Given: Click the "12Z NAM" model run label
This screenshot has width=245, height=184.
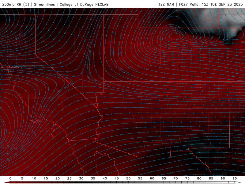Looking at the screenshot, I should point(166,4).
